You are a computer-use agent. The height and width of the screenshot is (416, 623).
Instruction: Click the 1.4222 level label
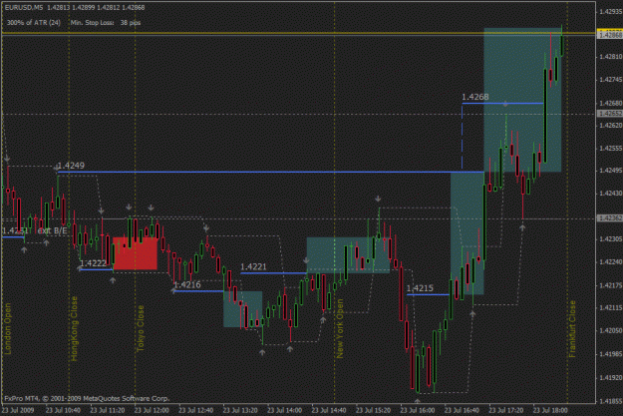click(x=93, y=263)
